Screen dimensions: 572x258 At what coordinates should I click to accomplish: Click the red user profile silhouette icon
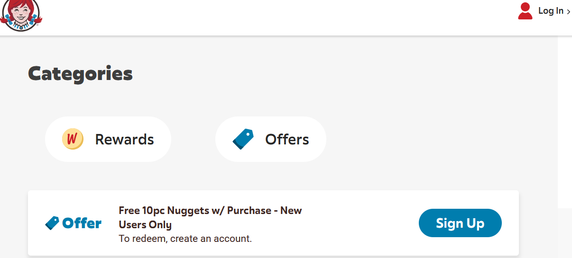tap(525, 11)
